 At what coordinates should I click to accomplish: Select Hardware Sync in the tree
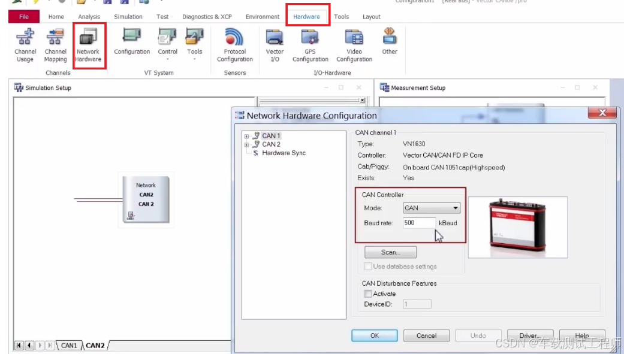(x=284, y=153)
